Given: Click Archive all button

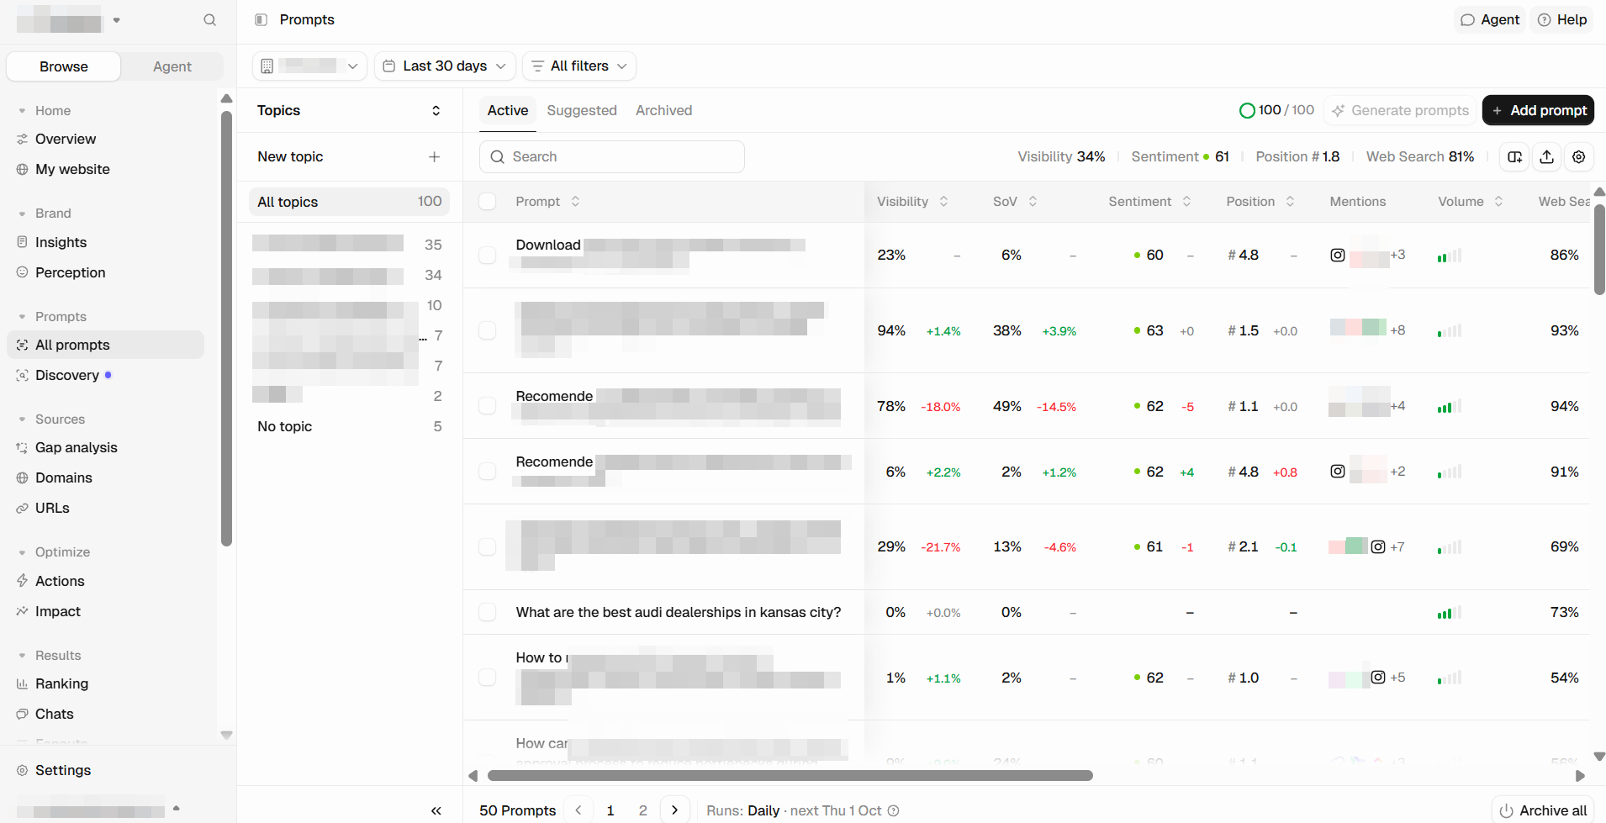Looking at the screenshot, I should point(1544,810).
